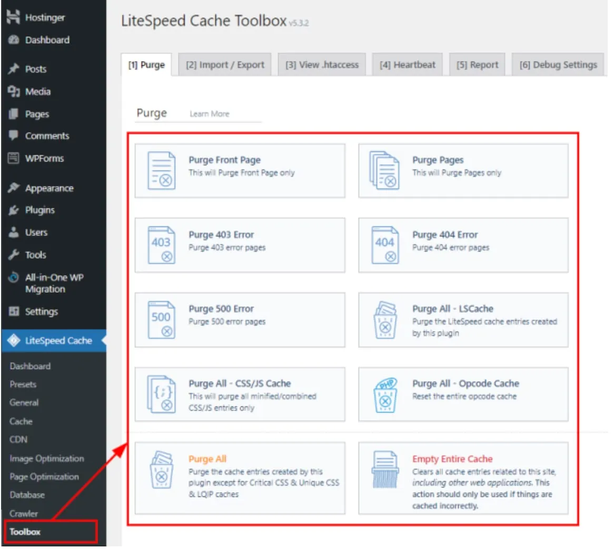Image resolution: width=615 pixels, height=558 pixels.
Task: Click 'Purge 403 error pages' description
Action: 227,247
